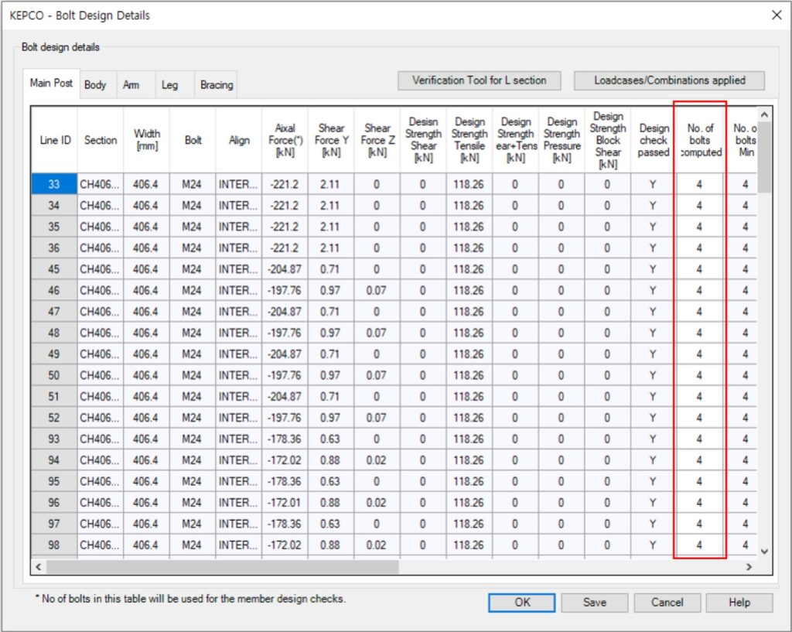792x632 pixels.
Task: Open the Help button
Action: [x=739, y=603]
